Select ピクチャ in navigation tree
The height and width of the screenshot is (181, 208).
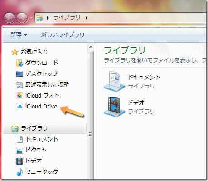pos(36,150)
